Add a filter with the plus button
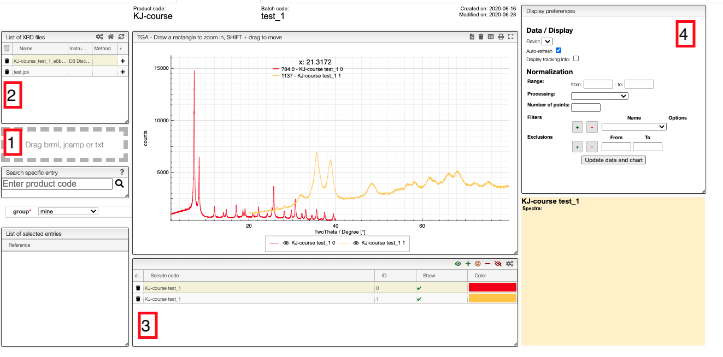The image size is (723, 357). tap(577, 127)
